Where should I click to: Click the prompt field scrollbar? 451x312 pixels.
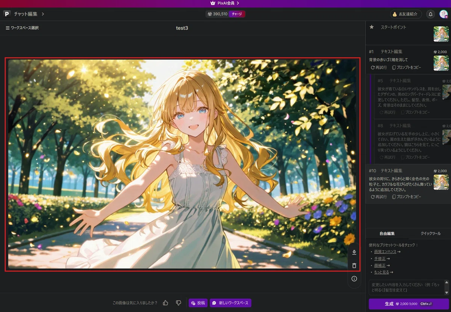coord(446,288)
